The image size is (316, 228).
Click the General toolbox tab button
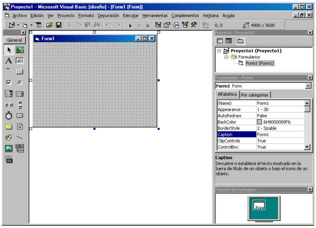(x=15, y=40)
